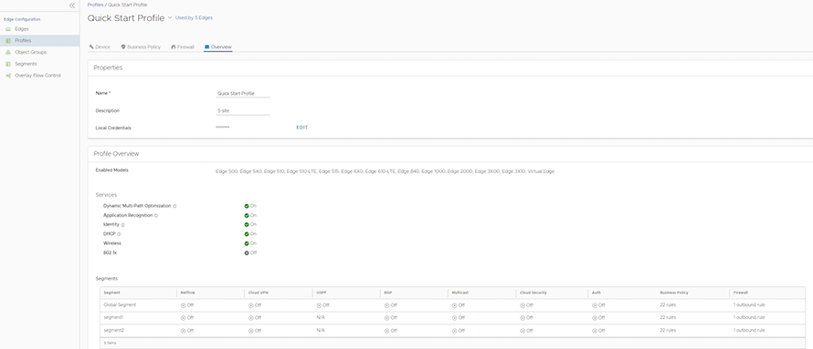Viewport: 813px width, 349px height.
Task: Click BGP Off icon in segment1 row
Action: [x=386, y=317]
